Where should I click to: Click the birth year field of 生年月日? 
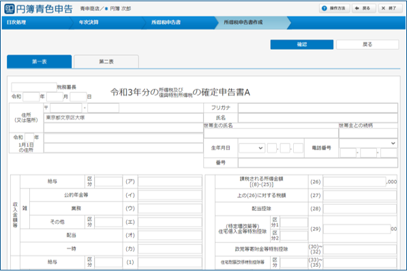pos(272,148)
